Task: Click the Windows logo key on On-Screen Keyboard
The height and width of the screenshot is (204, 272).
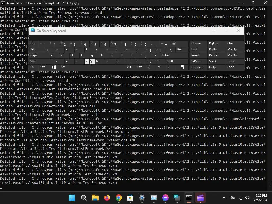Action: click(x=54, y=67)
